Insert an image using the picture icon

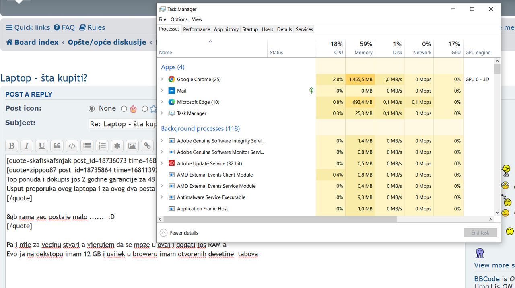pyautogui.click(x=132, y=146)
